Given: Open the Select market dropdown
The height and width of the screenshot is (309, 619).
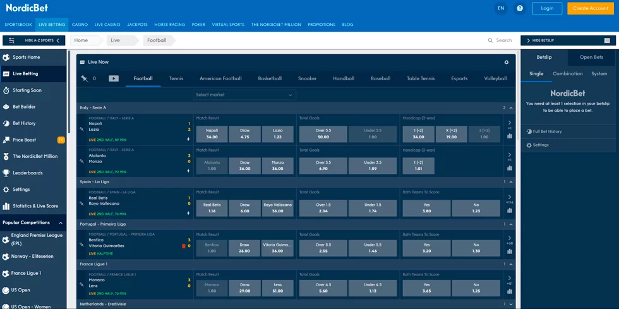Looking at the screenshot, I should pos(244,95).
